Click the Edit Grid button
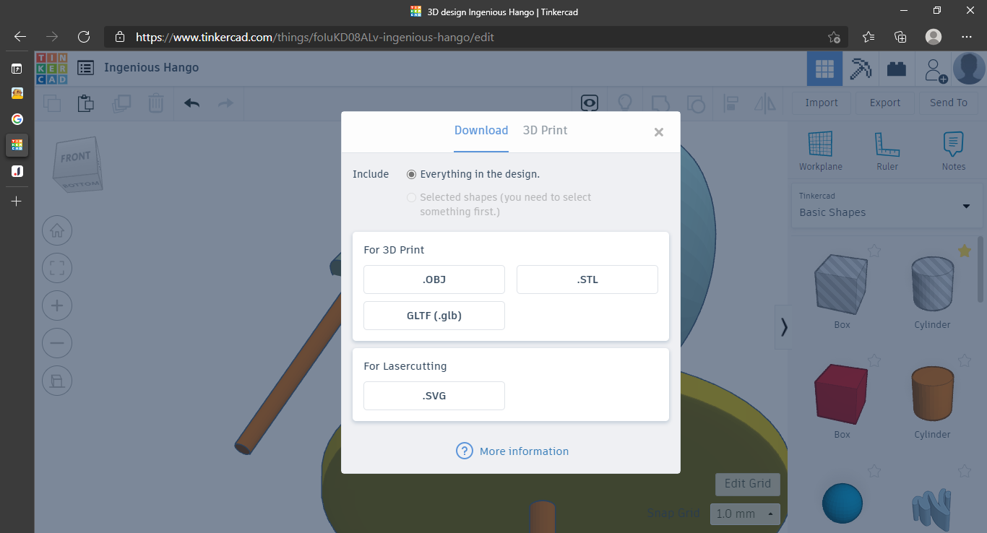Viewport: 987px width, 533px height. pyautogui.click(x=748, y=484)
